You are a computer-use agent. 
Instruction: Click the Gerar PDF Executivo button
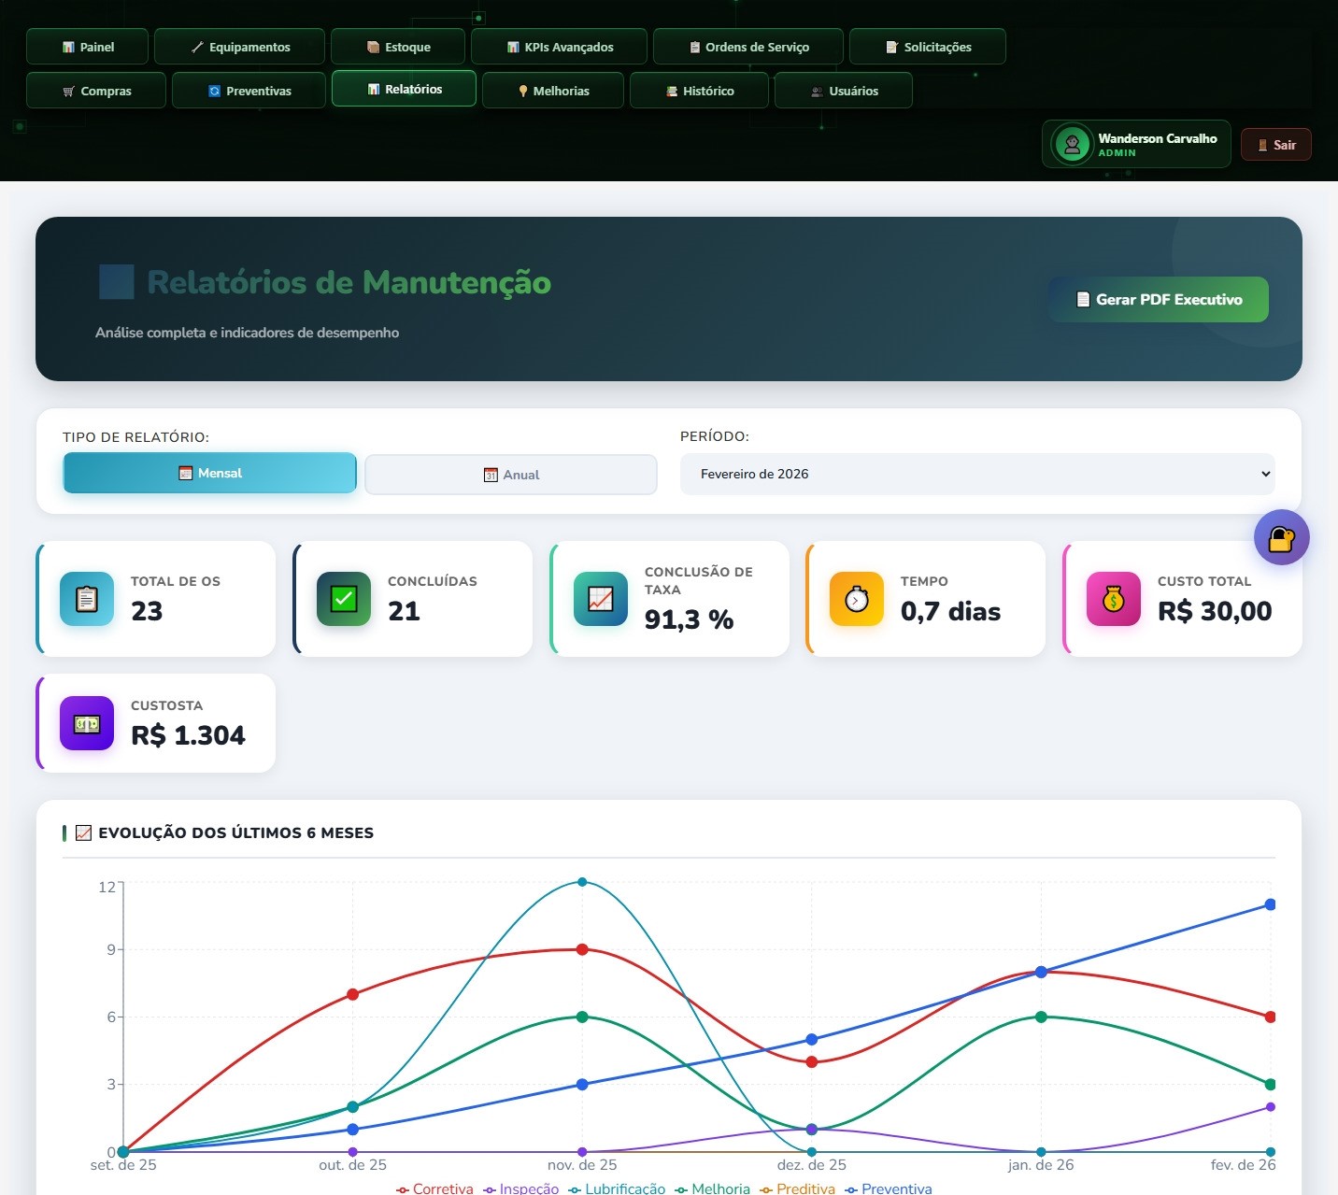[x=1159, y=300]
